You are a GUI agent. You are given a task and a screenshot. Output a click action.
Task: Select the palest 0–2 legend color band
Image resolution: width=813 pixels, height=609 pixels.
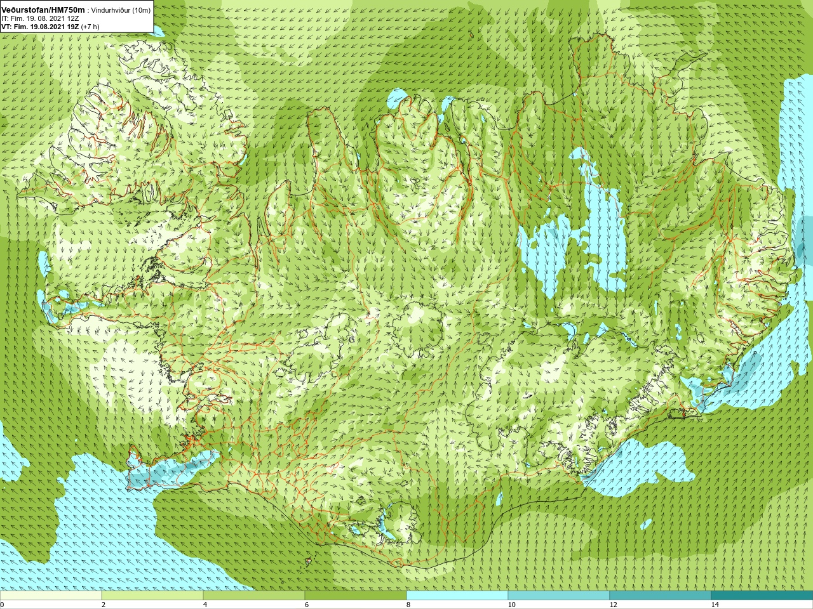pos(51,596)
